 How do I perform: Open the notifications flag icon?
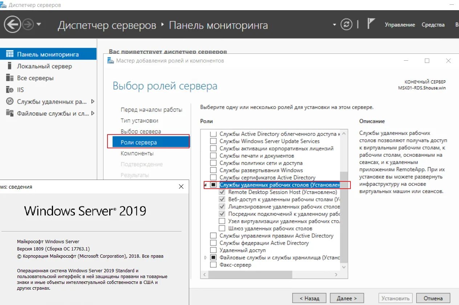pyautogui.click(x=371, y=24)
